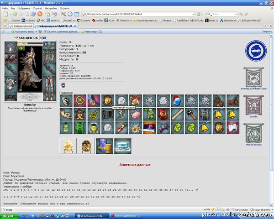Viewport: 274px width, 219px height.
Task: Click the blue circular dolphin logo
Action: click(x=256, y=51)
